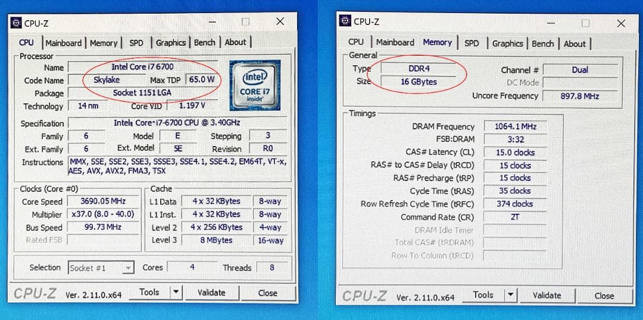Click the Cores count value 4
Viewport: 643px width, 320px height.
(192, 267)
